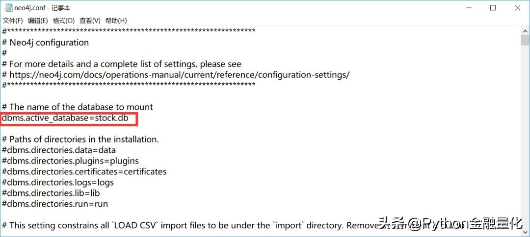Open the 查看(V) menu
The width and height of the screenshot is (530, 237).
[x=90, y=21]
